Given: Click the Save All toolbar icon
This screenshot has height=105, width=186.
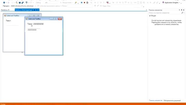Looking at the screenshot, I should tap(23, 3).
